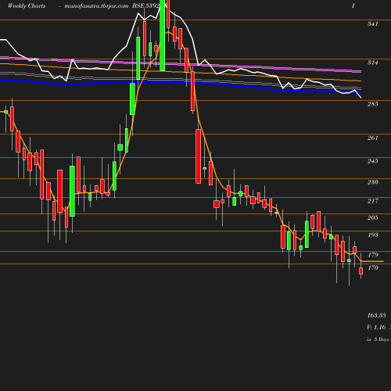The width and height of the screenshot is (391, 391).
Task: Click the BSE stock code in header
Action: pyautogui.click(x=145, y=6)
